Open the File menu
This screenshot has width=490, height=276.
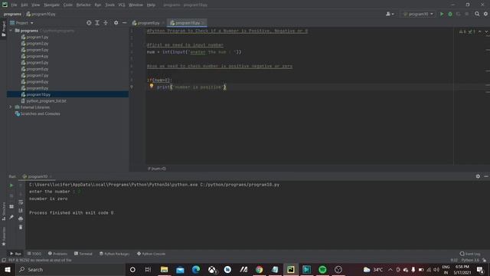(x=14, y=5)
